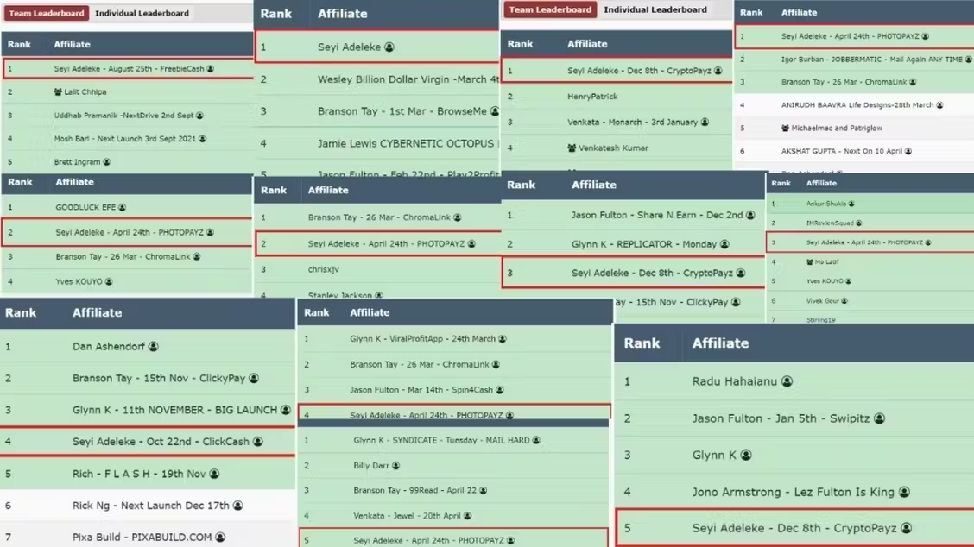Screen dimensions: 974x547
Task: Open the profile icon beside Ankur Shukla
Action: (x=851, y=204)
